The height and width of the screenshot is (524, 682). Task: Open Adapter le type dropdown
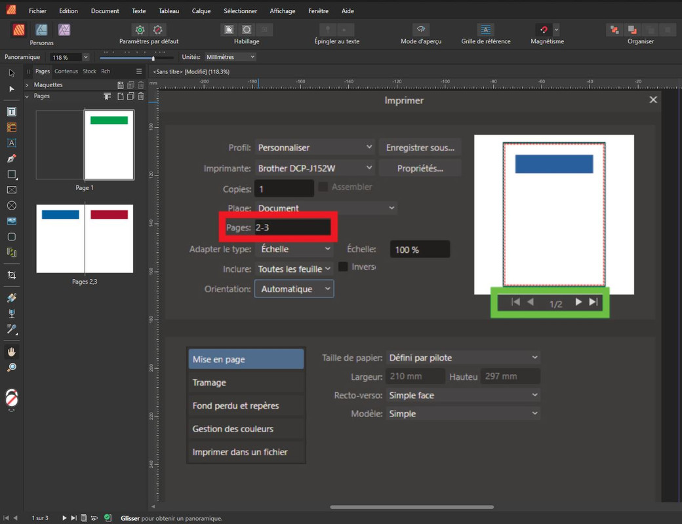(294, 249)
